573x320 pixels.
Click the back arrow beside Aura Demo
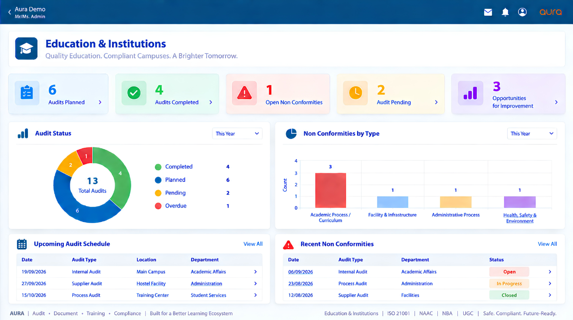[9, 12]
